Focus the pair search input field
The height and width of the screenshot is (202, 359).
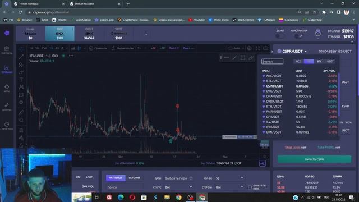click(x=272, y=61)
